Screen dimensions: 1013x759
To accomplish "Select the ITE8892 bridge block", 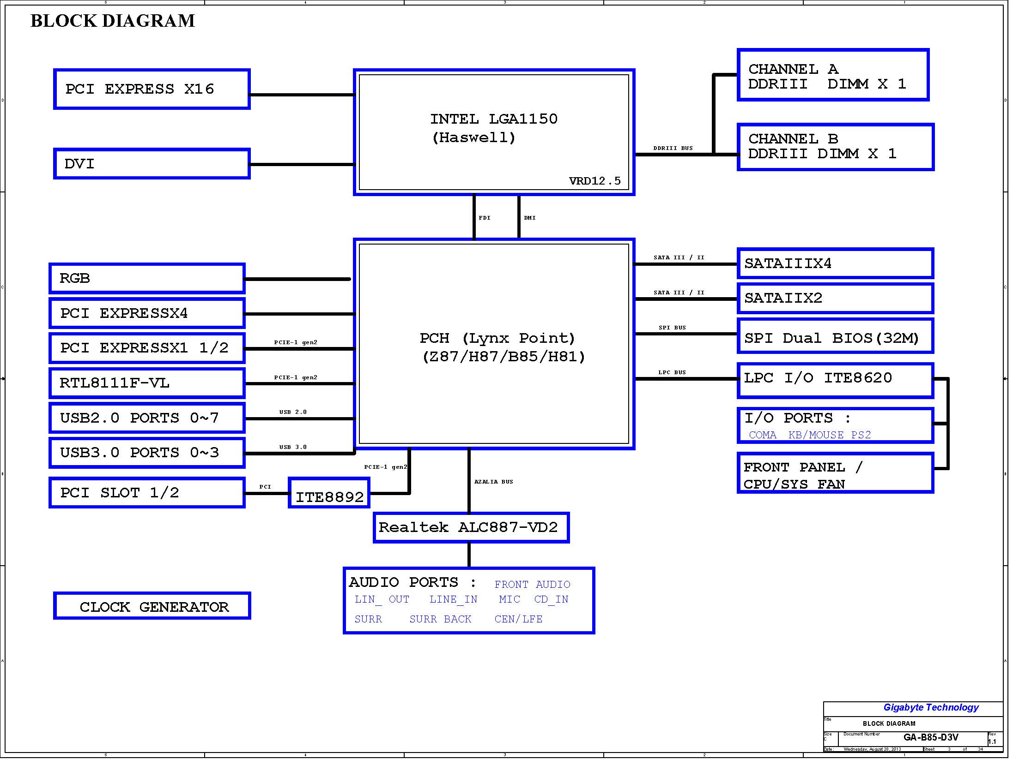I will point(329,495).
